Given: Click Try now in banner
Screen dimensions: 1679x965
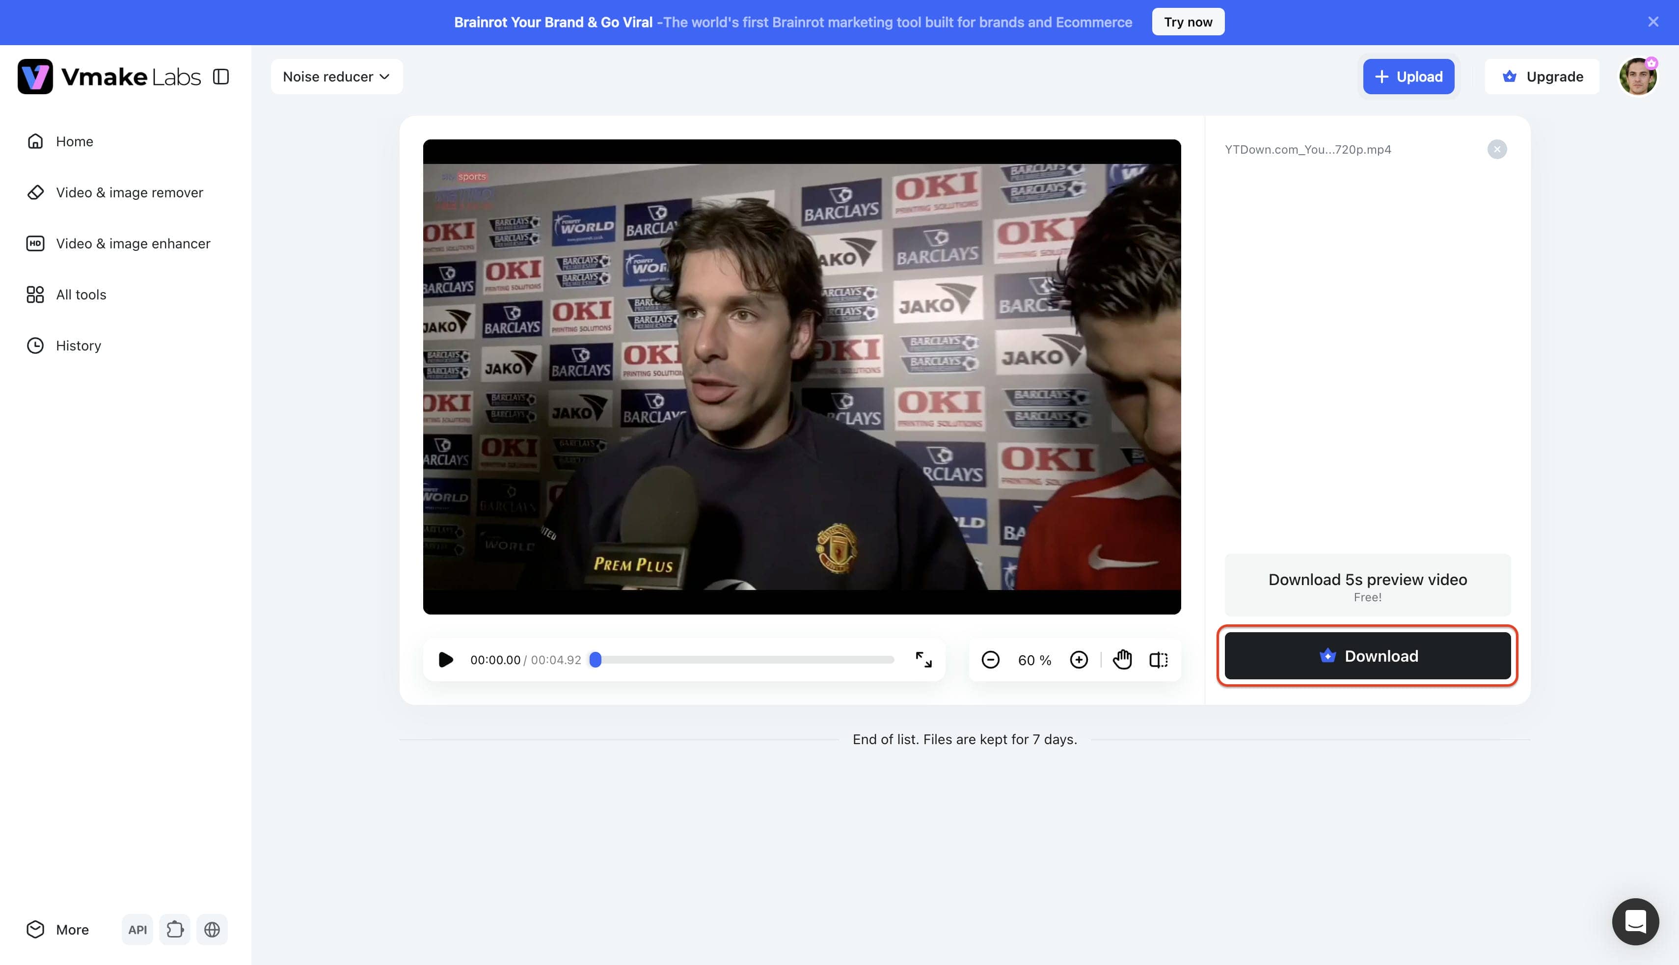Looking at the screenshot, I should tap(1188, 22).
